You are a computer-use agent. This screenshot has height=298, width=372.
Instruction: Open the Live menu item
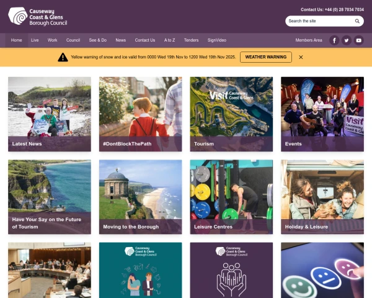coord(35,40)
